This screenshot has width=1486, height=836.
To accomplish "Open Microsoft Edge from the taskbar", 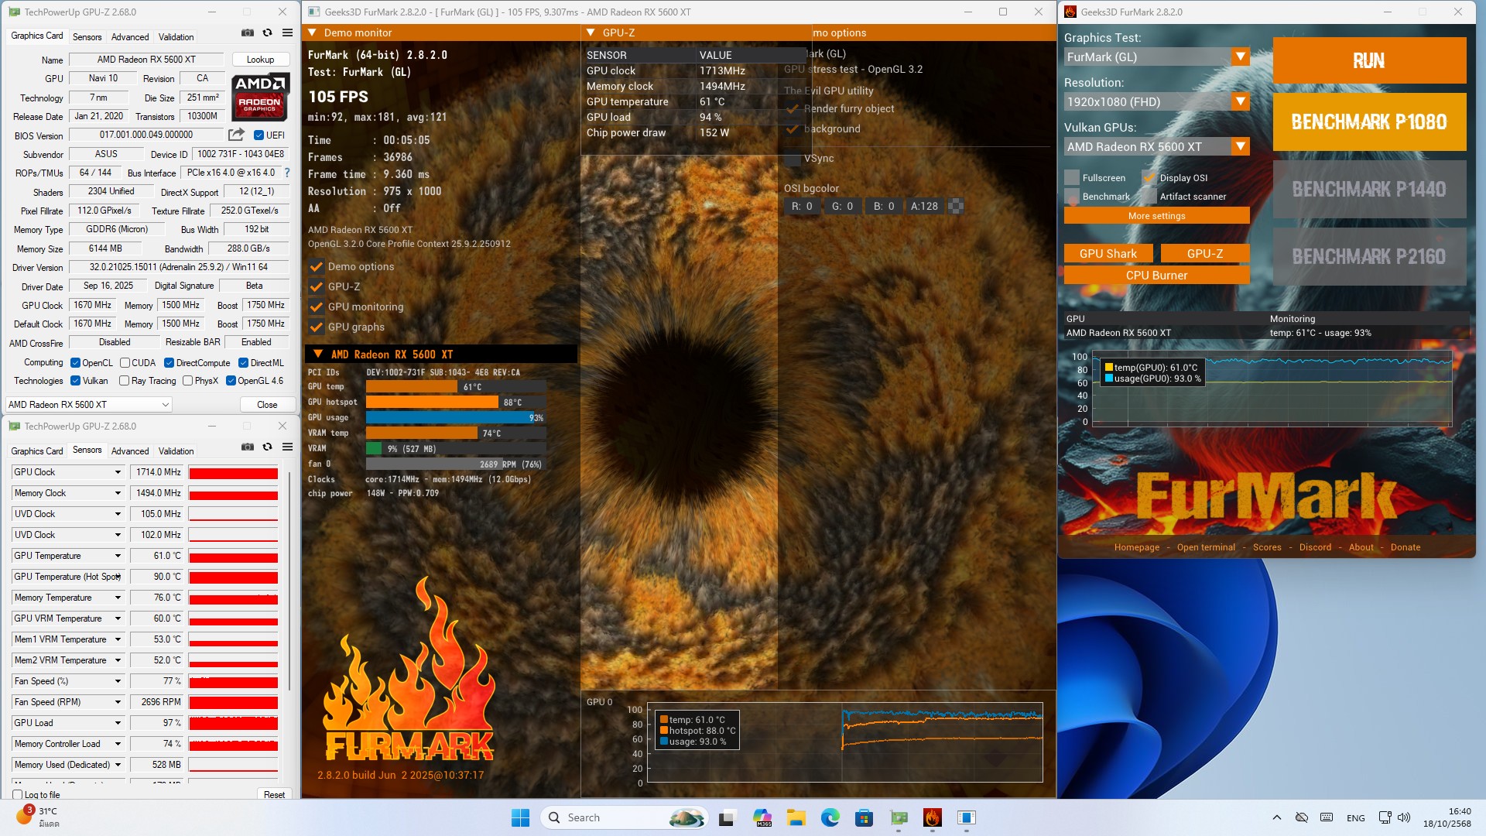I will click(830, 817).
